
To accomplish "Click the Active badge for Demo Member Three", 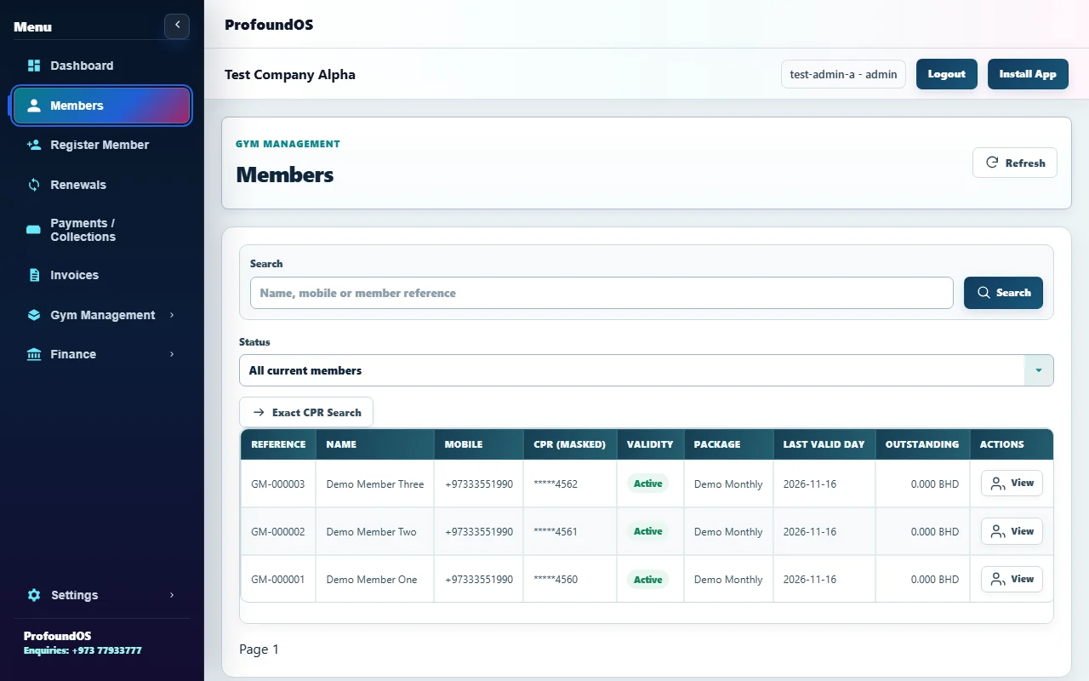I will (x=647, y=484).
